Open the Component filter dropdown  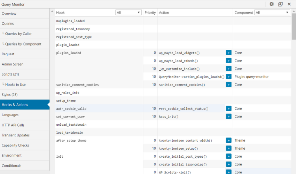coord(272,13)
